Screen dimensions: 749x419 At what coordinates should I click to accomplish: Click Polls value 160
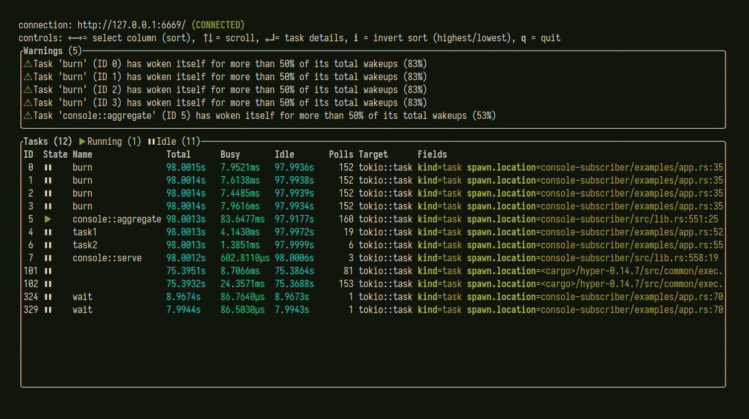pos(346,219)
